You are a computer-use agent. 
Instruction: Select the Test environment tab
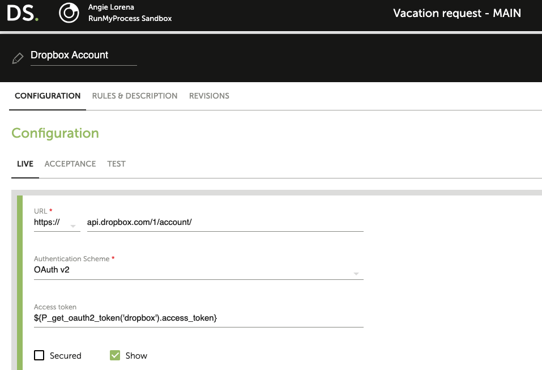point(116,164)
